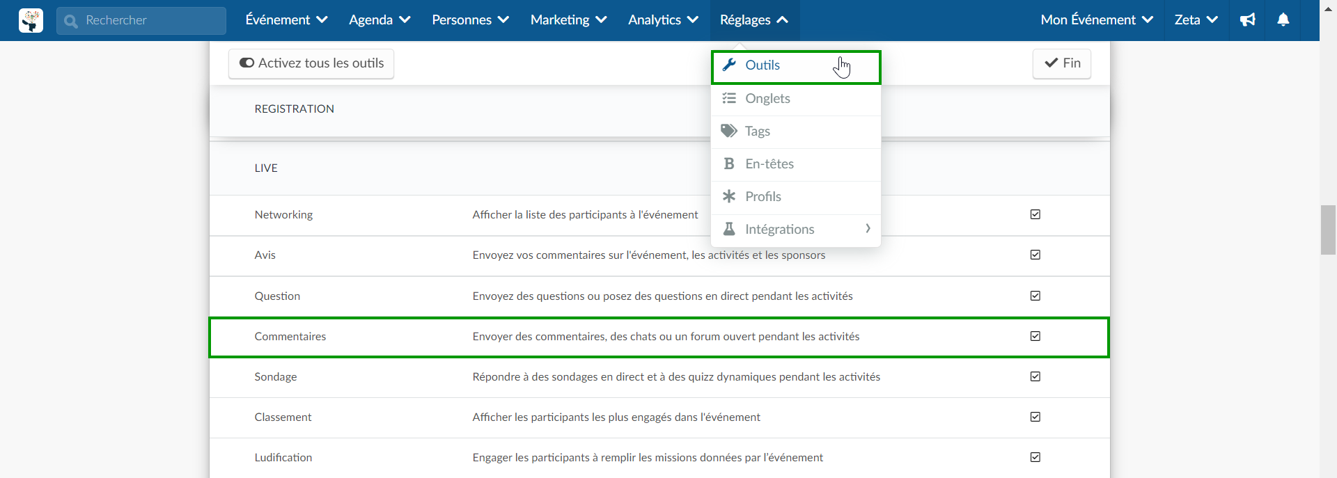The height and width of the screenshot is (478, 1337).
Task: Click the app logo icon
Action: pos(31,20)
